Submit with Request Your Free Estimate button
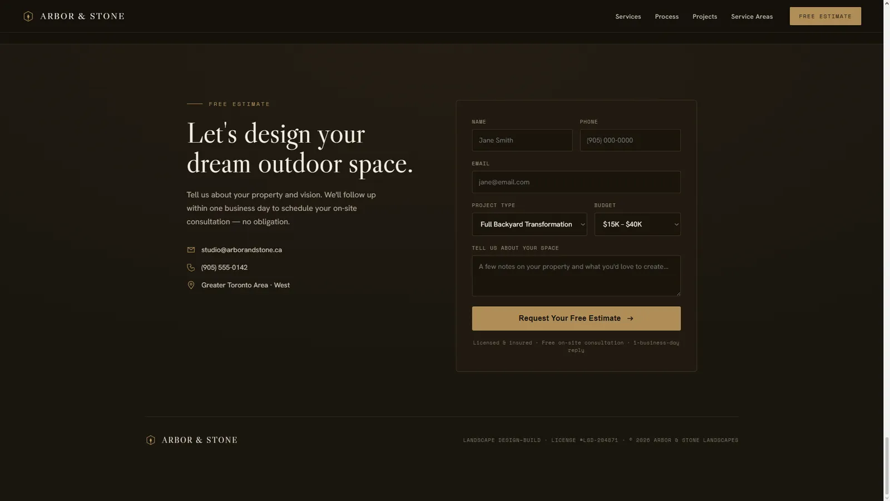890x501 pixels. pyautogui.click(x=576, y=318)
